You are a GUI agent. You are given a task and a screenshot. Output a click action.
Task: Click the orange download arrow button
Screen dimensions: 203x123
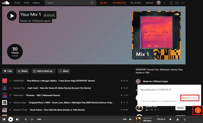point(198,110)
